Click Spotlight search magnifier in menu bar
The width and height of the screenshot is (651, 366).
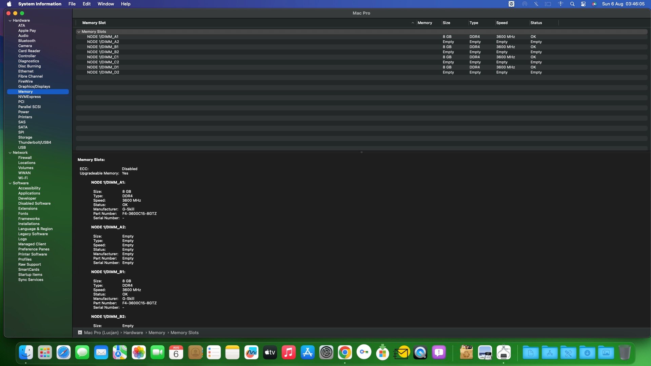pos(572,4)
